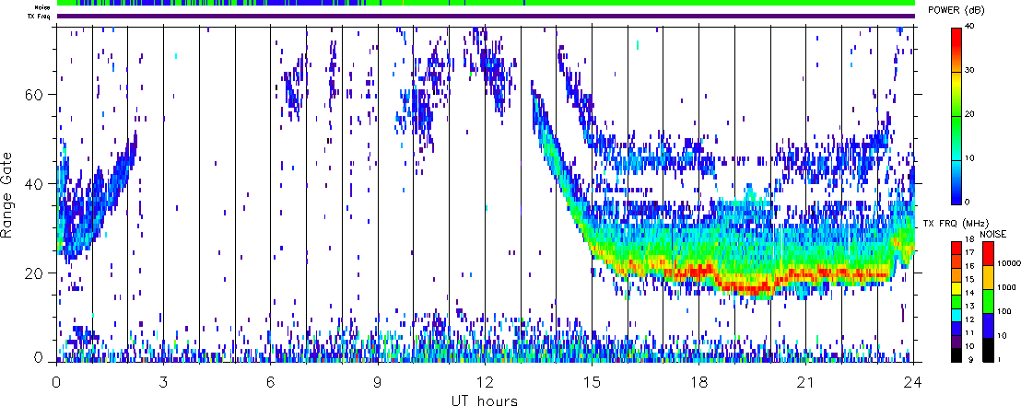This screenshot has width=1021, height=406.
Task: Click the 18 tick label on UT hours axis
Action: click(698, 380)
